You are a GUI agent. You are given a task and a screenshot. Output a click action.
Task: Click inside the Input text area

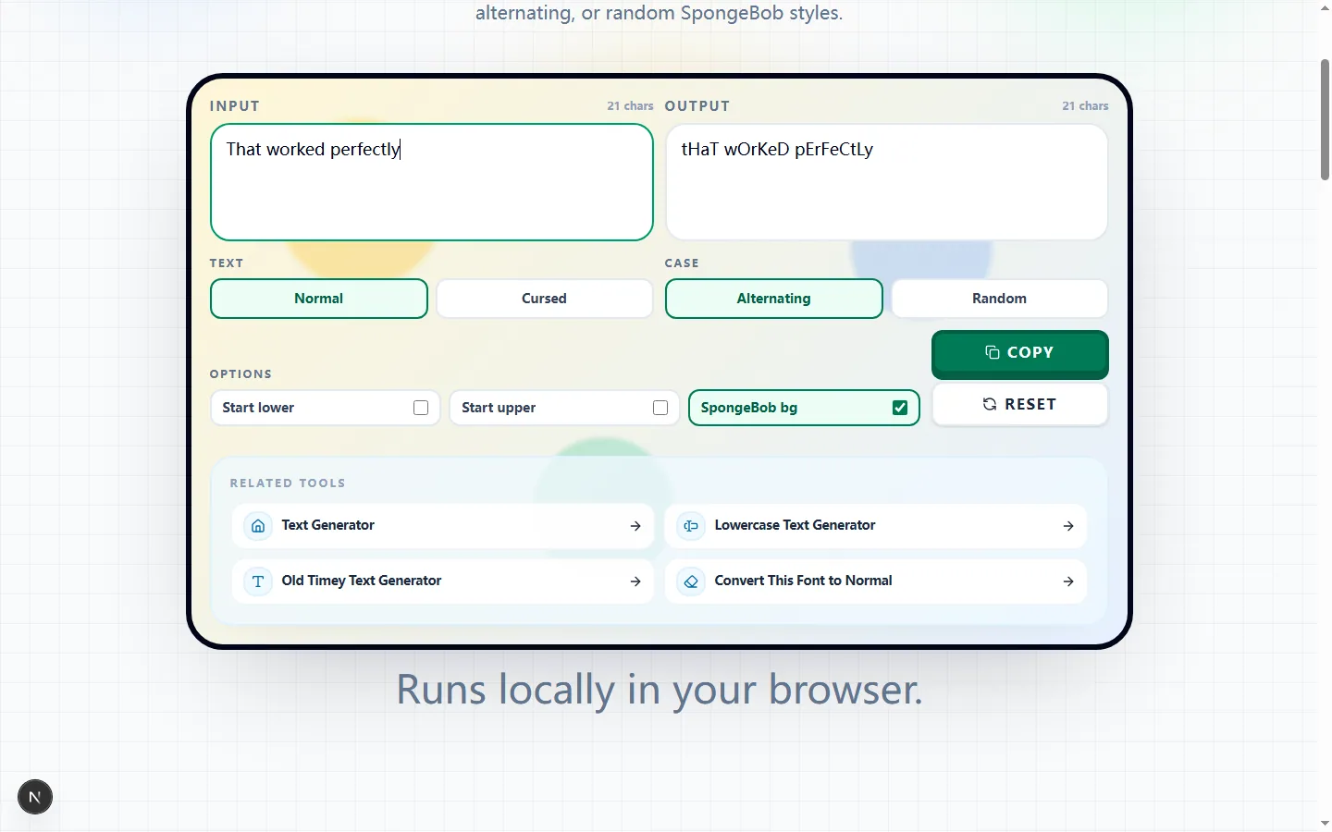[432, 182]
